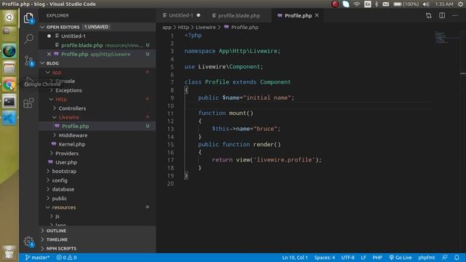
Task: Collapse the BLOG folder section
Action: [x=97, y=63]
